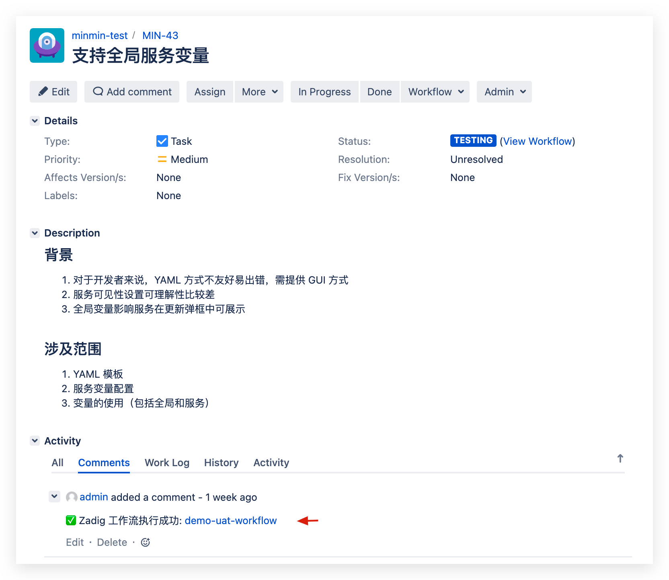Collapse admin's comment with chevron toggle

coord(54,496)
